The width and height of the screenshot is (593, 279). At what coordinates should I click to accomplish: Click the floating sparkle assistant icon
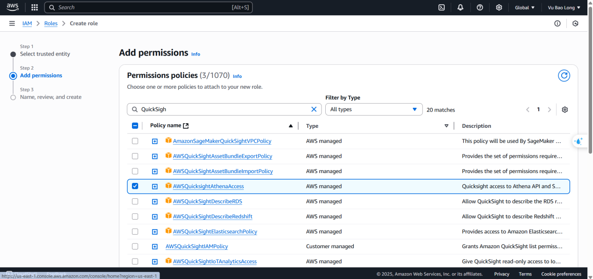pos(579,141)
